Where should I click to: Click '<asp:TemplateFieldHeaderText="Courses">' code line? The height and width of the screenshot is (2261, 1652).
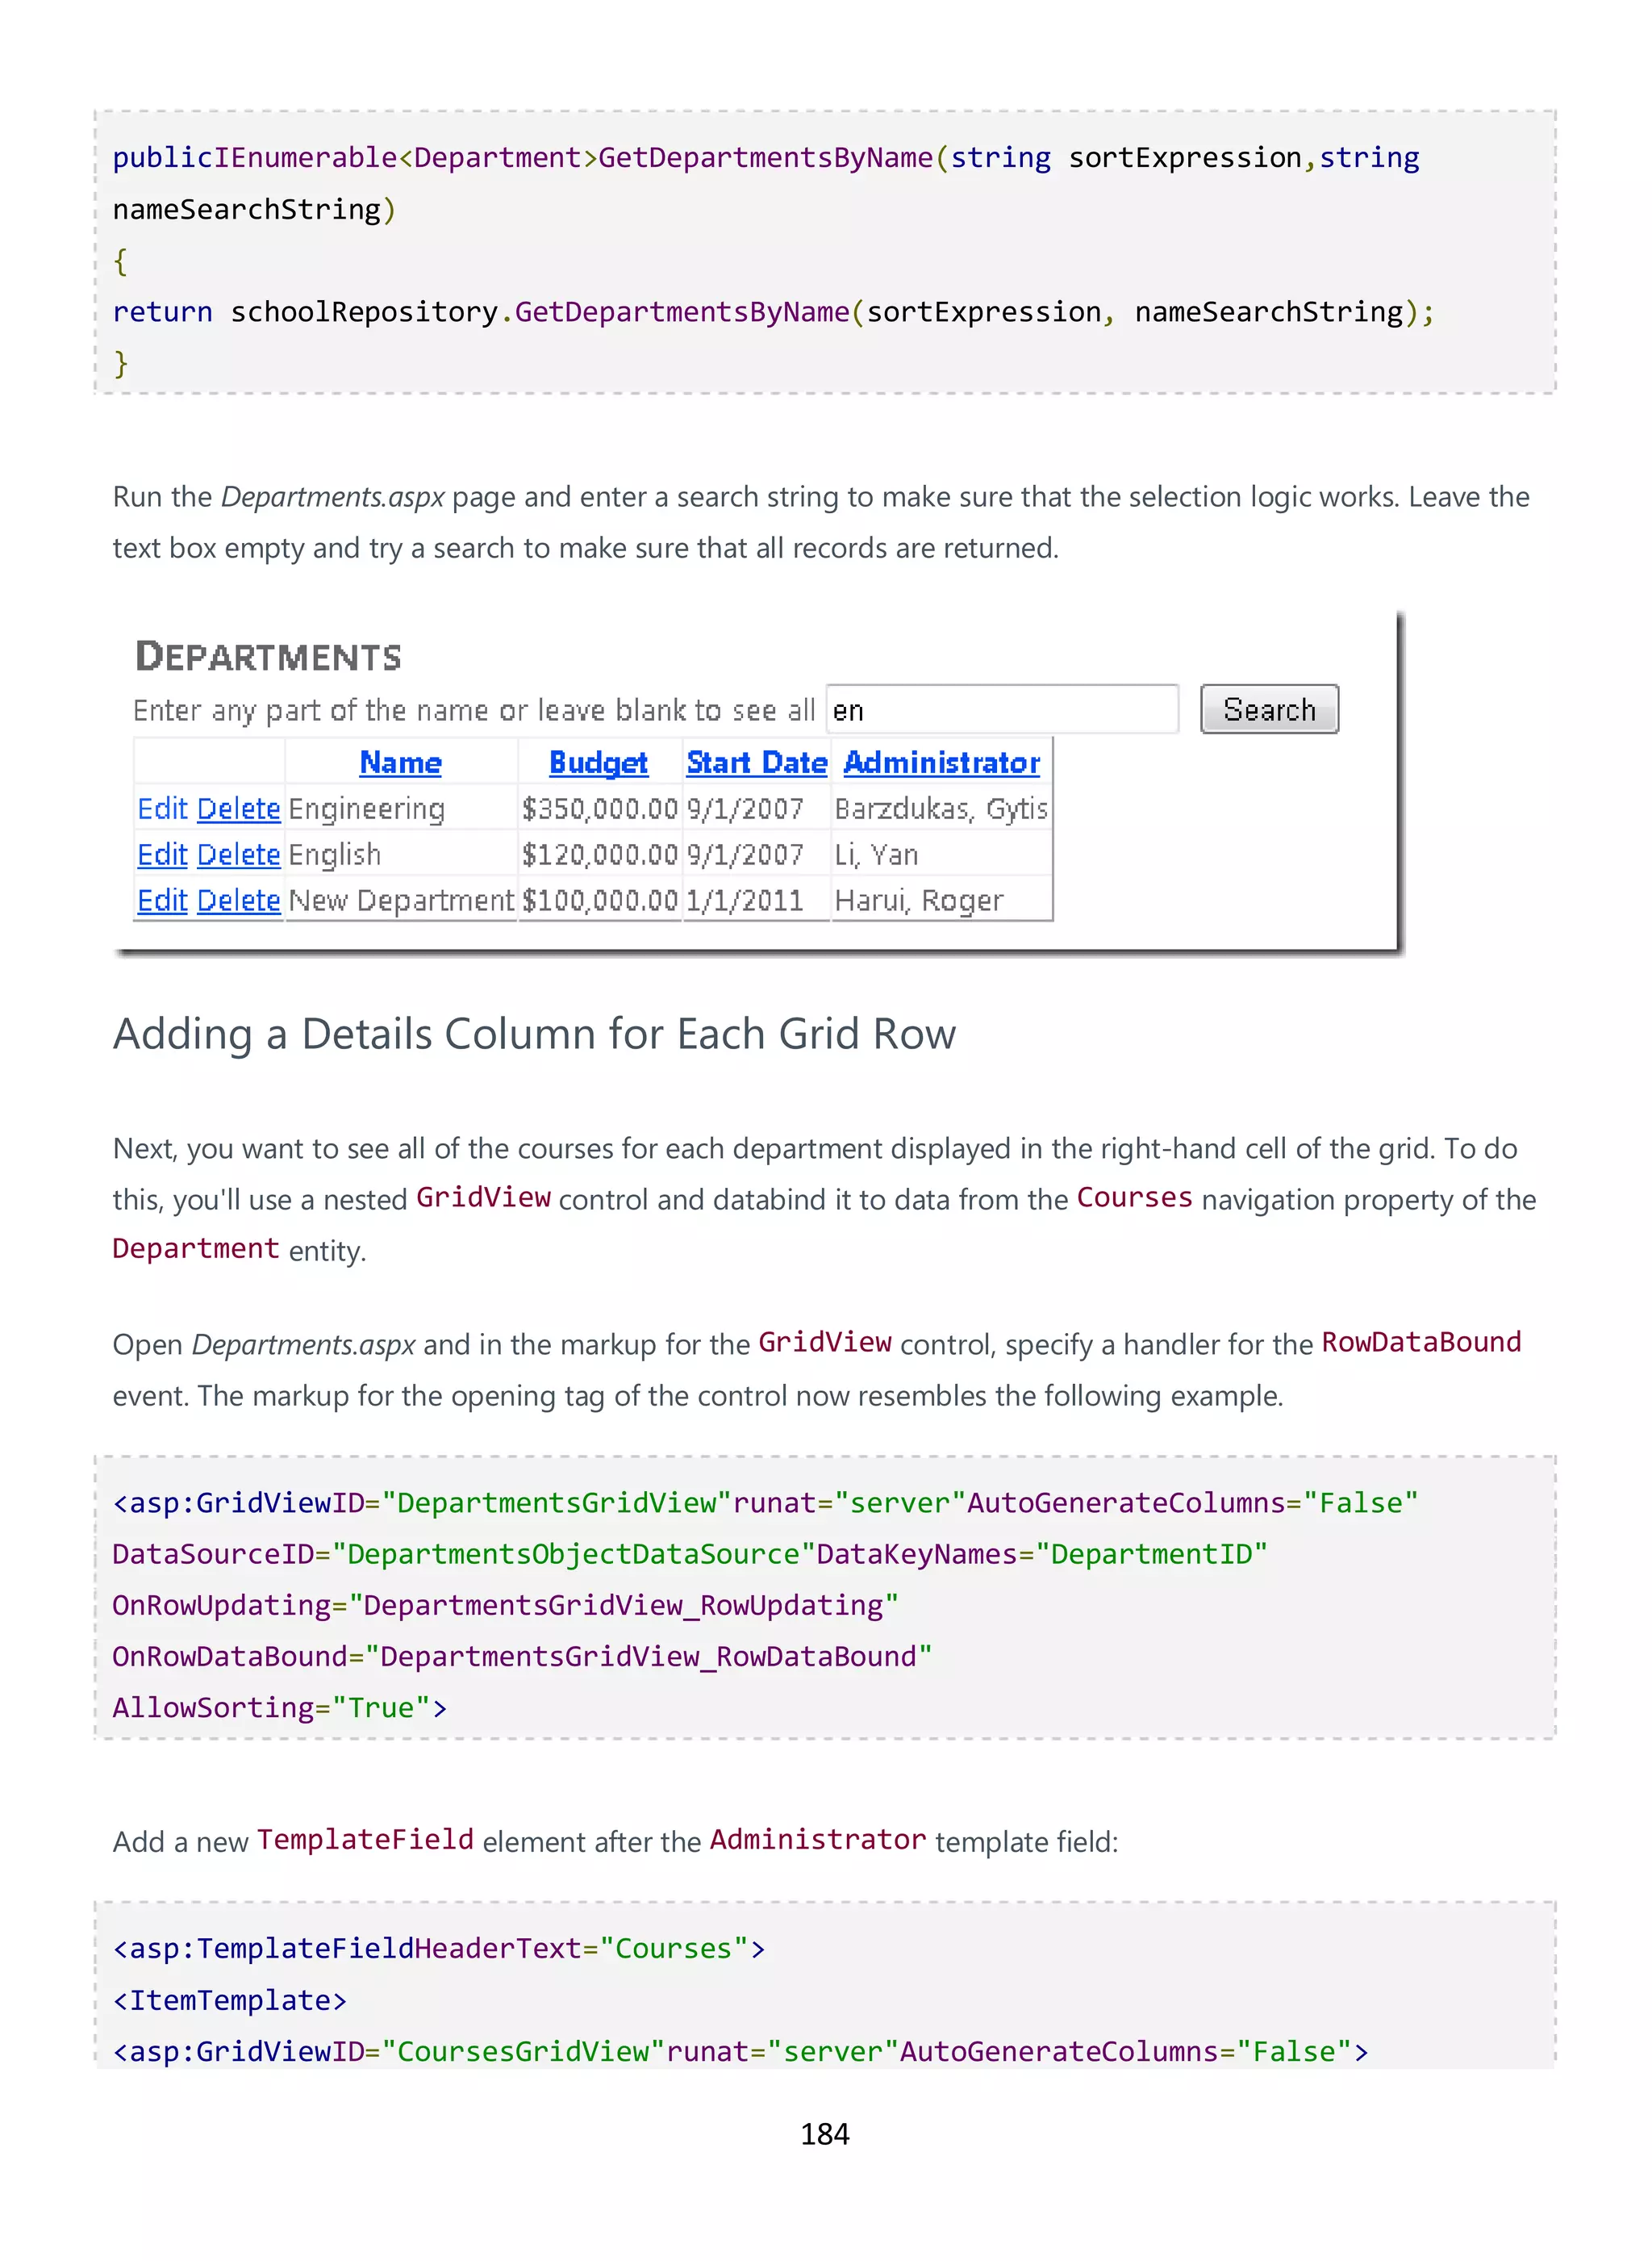tap(438, 1948)
